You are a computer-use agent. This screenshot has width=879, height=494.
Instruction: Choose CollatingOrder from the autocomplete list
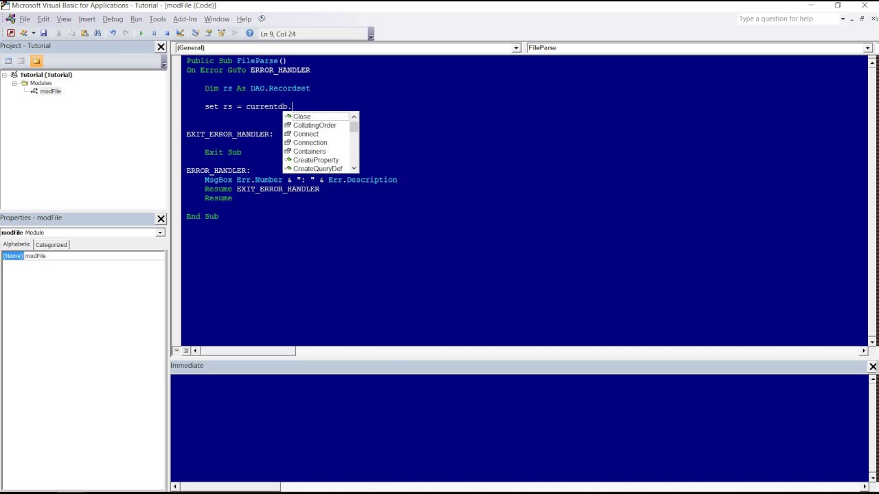315,126
